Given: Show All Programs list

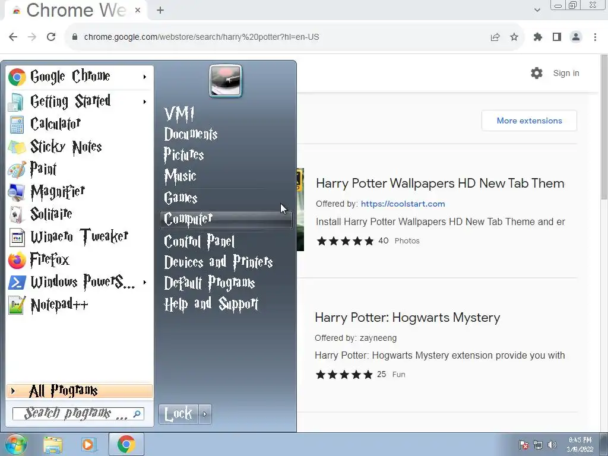Looking at the screenshot, I should pos(80,391).
